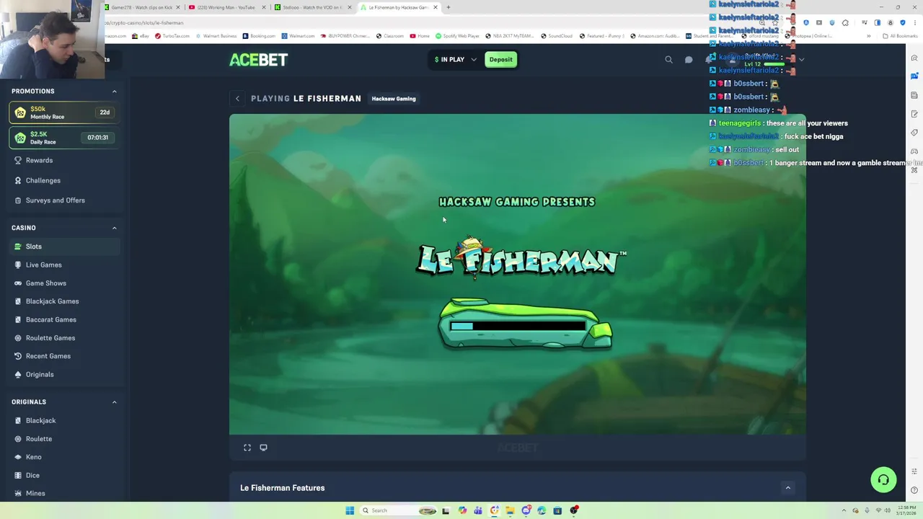Open the chat bubble icon in header

tap(689, 60)
